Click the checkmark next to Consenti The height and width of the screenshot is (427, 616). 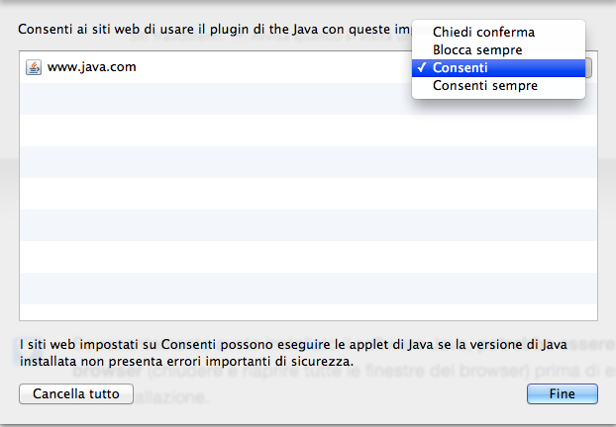[x=422, y=67]
